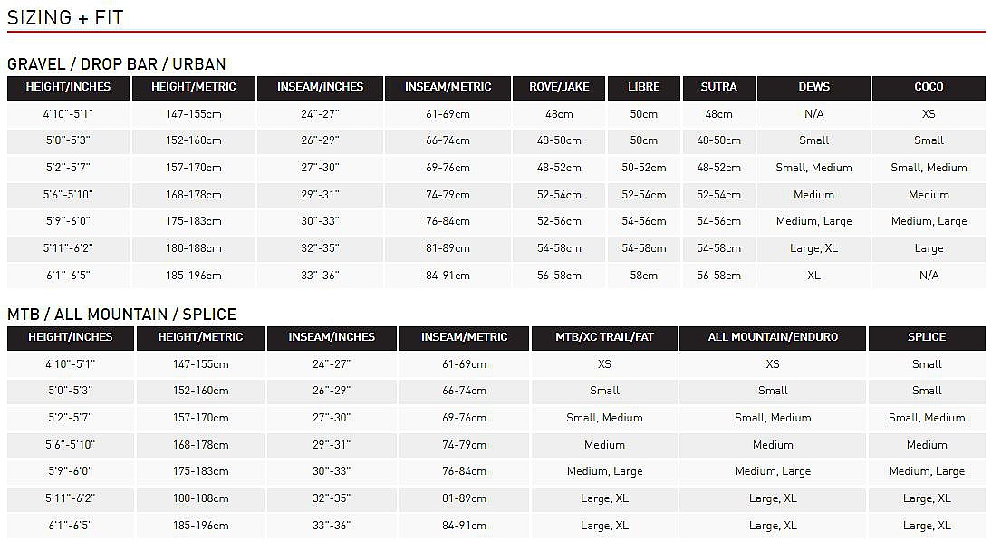Click the SIZING + FIT heading

(x=65, y=17)
